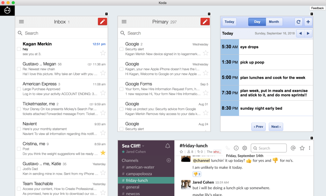
Task: Click the calendar Today button
Action: tap(229, 22)
